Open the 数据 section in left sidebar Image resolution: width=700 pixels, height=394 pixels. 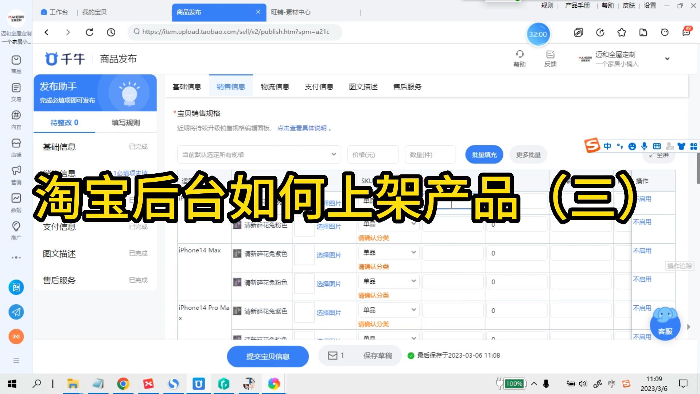pos(16,202)
